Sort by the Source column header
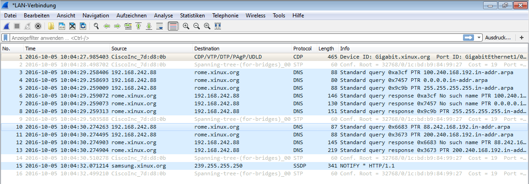 [151, 49]
